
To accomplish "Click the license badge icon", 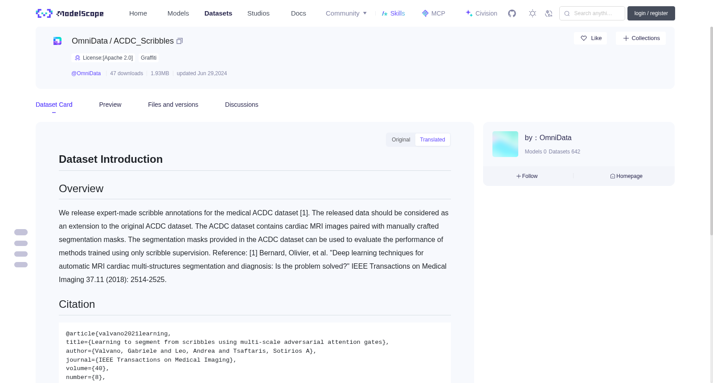I will tap(78, 58).
